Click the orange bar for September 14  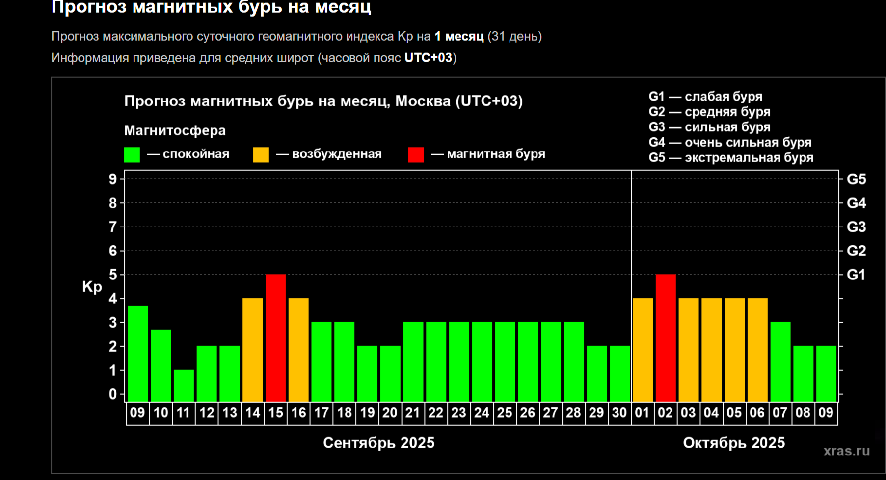point(252,350)
